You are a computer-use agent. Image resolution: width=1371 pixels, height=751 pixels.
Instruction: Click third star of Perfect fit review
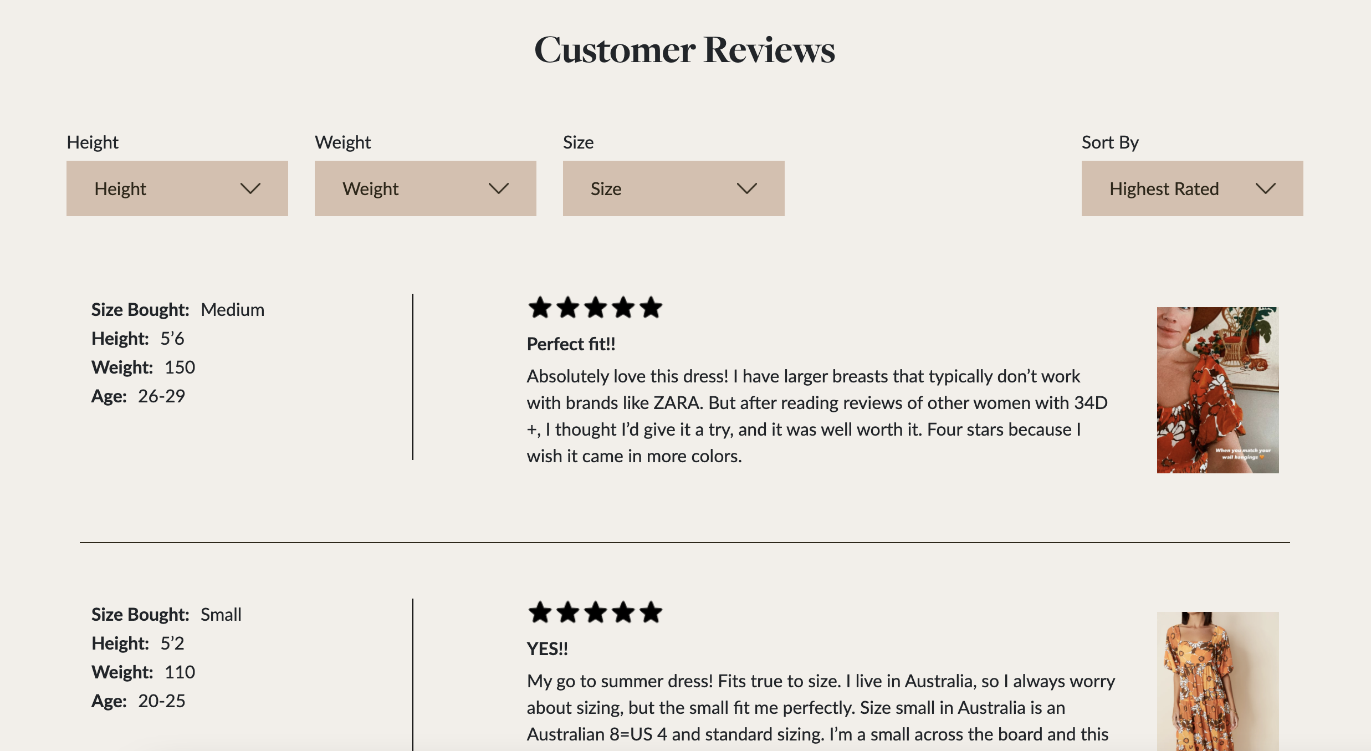tap(595, 308)
